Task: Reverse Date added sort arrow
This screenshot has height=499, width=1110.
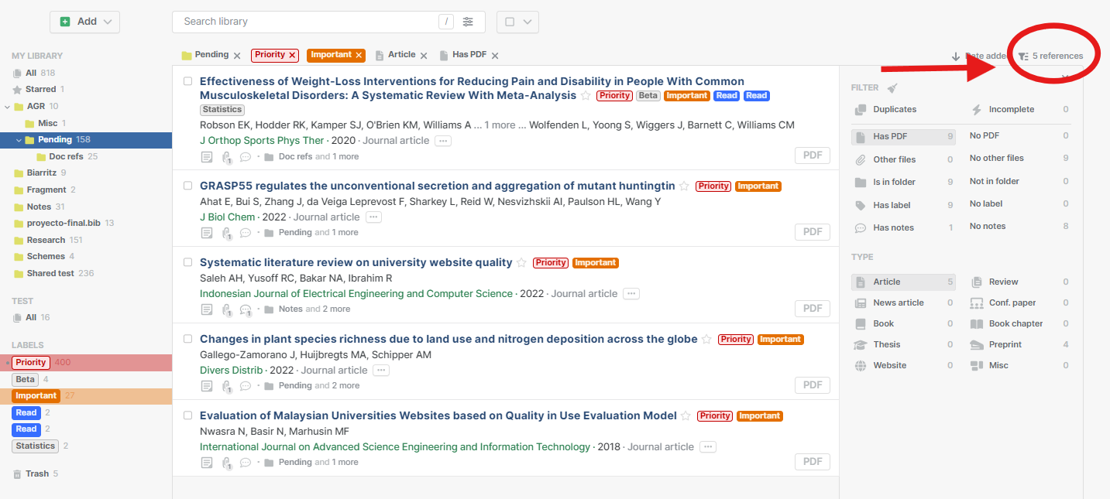Action: click(956, 56)
